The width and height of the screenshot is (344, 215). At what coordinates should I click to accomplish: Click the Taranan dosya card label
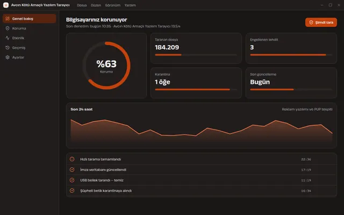tap(166, 40)
